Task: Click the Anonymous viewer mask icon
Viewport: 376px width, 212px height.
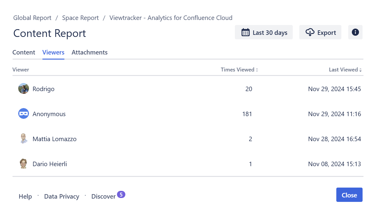Action: click(24, 114)
